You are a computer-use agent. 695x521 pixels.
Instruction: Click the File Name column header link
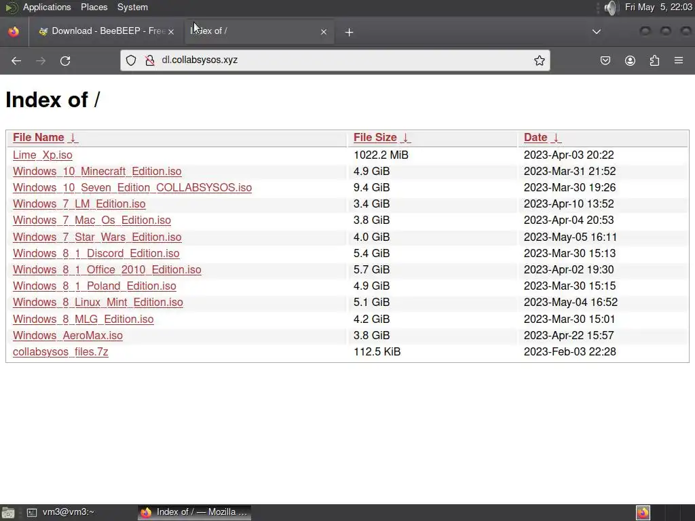point(39,137)
